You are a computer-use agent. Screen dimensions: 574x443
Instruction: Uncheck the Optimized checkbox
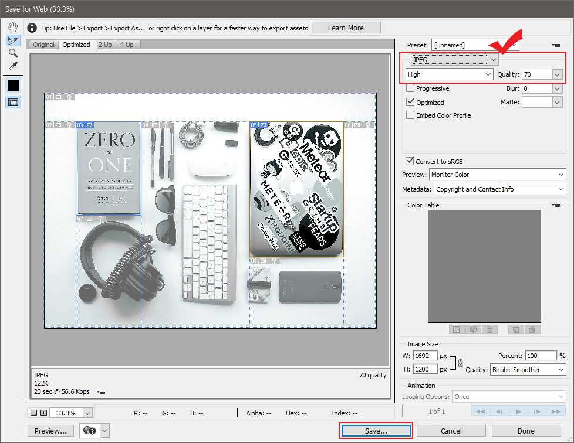(x=410, y=102)
